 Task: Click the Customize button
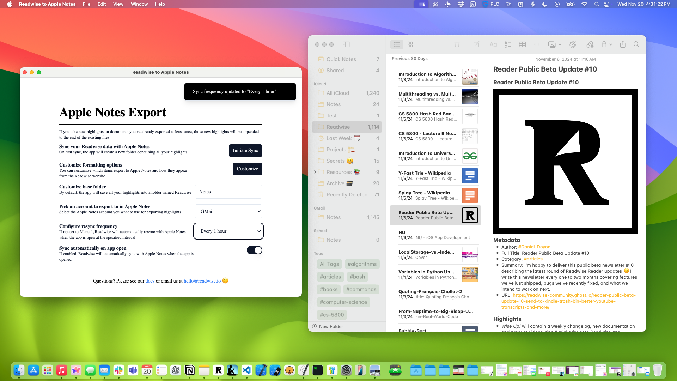pos(248,169)
